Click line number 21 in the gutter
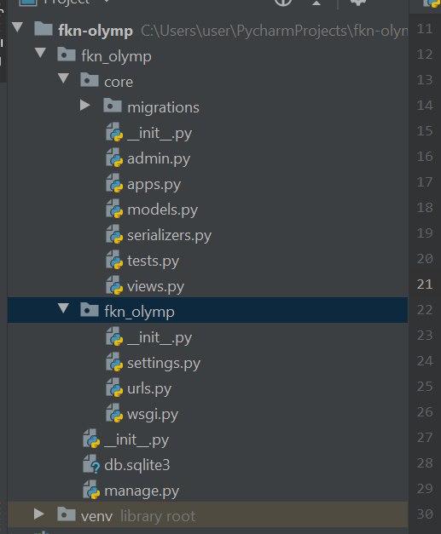The width and height of the screenshot is (441, 534). click(425, 284)
